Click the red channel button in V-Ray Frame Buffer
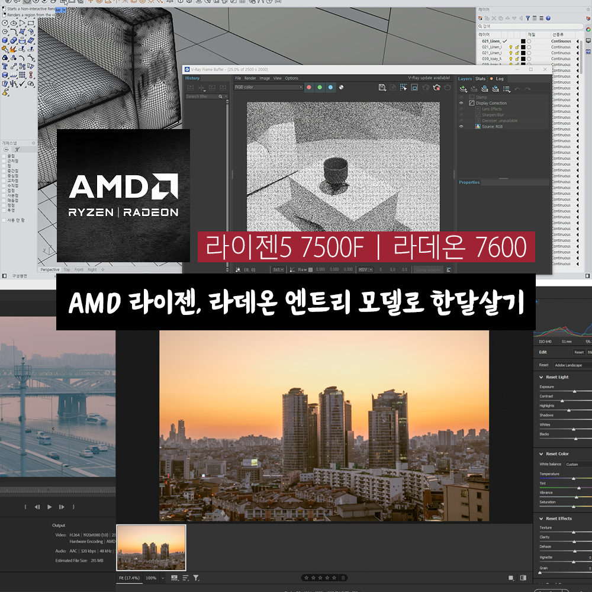 pyautogui.click(x=309, y=87)
